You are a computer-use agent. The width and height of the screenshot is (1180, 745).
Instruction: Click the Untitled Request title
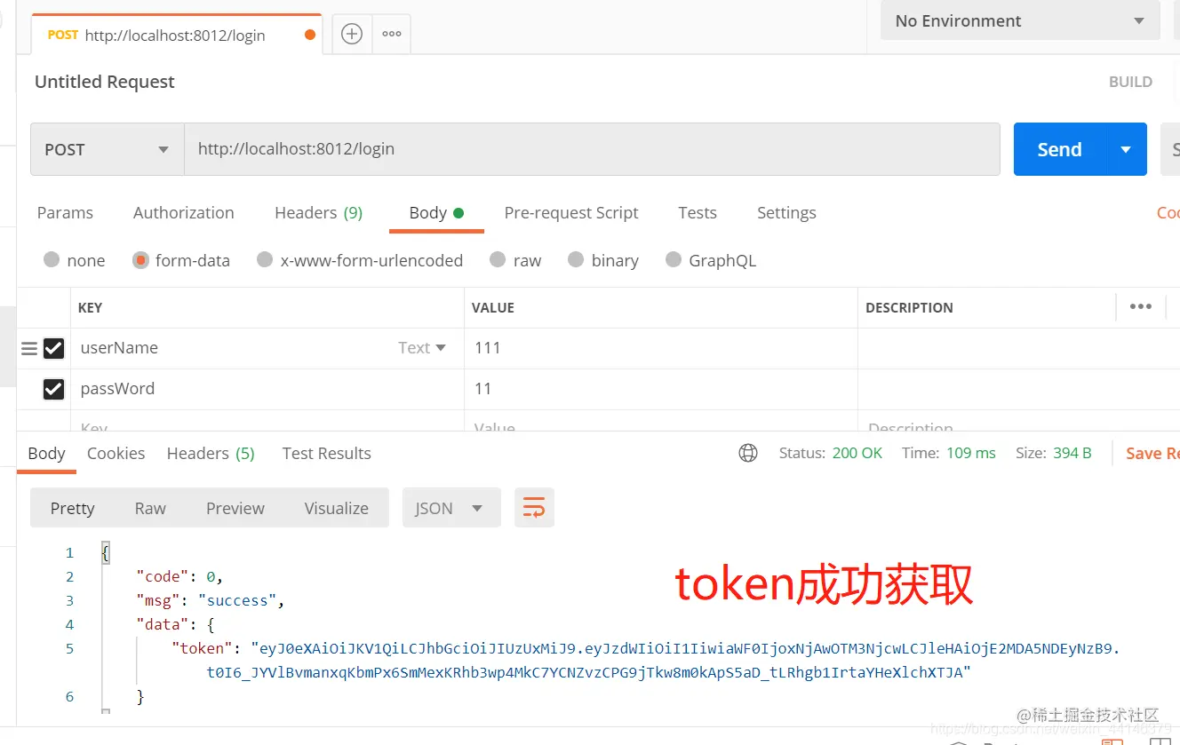pos(105,82)
